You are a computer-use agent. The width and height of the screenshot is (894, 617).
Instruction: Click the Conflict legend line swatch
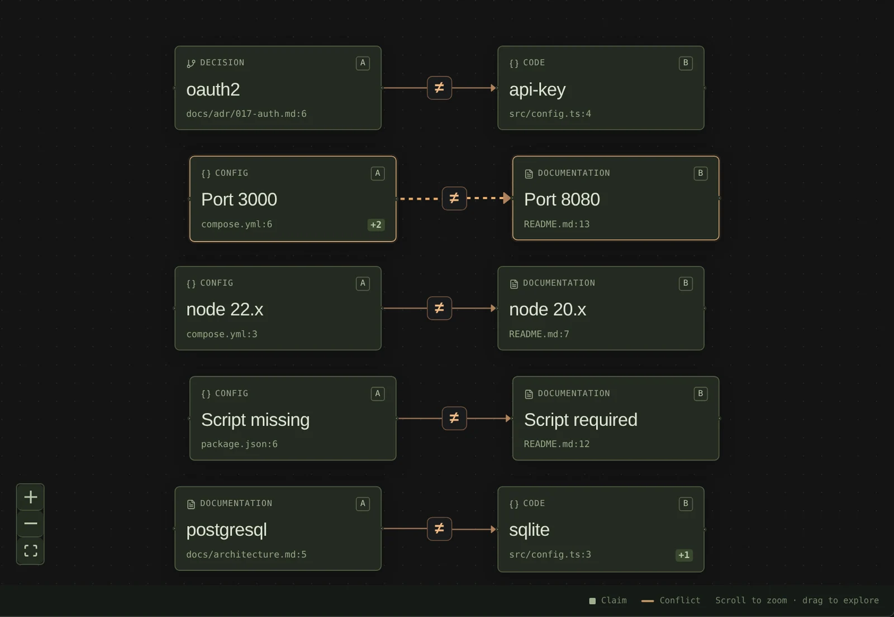pos(648,601)
